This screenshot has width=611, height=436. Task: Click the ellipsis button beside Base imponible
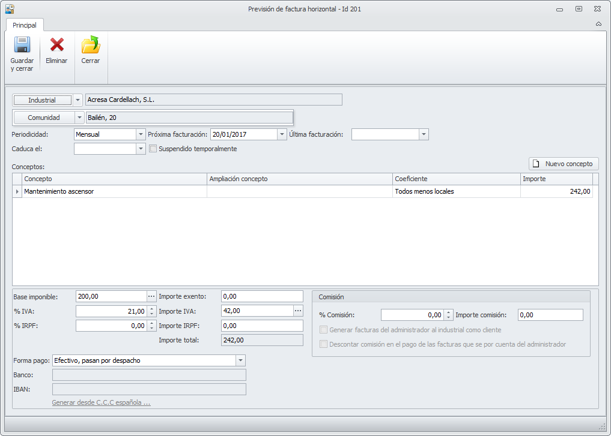point(151,296)
